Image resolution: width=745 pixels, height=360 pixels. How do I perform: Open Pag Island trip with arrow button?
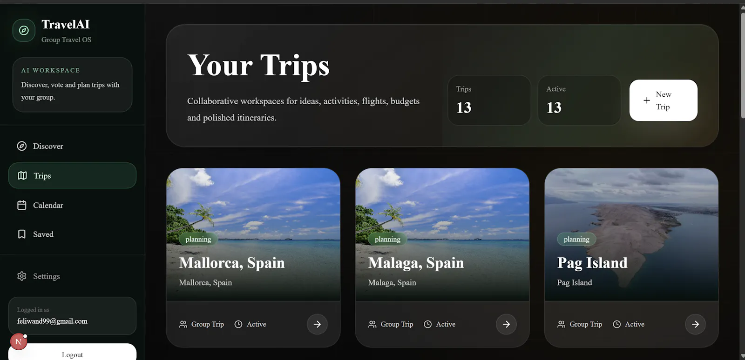tap(695, 324)
